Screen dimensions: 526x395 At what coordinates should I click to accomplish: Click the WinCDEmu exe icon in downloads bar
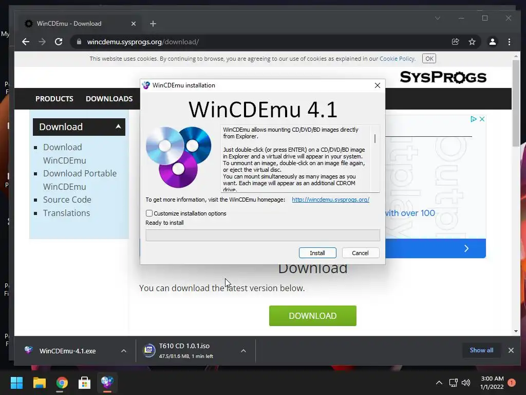(29, 350)
